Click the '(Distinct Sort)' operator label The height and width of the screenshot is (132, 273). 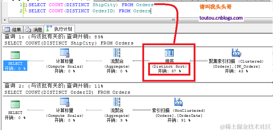[x=169, y=67]
